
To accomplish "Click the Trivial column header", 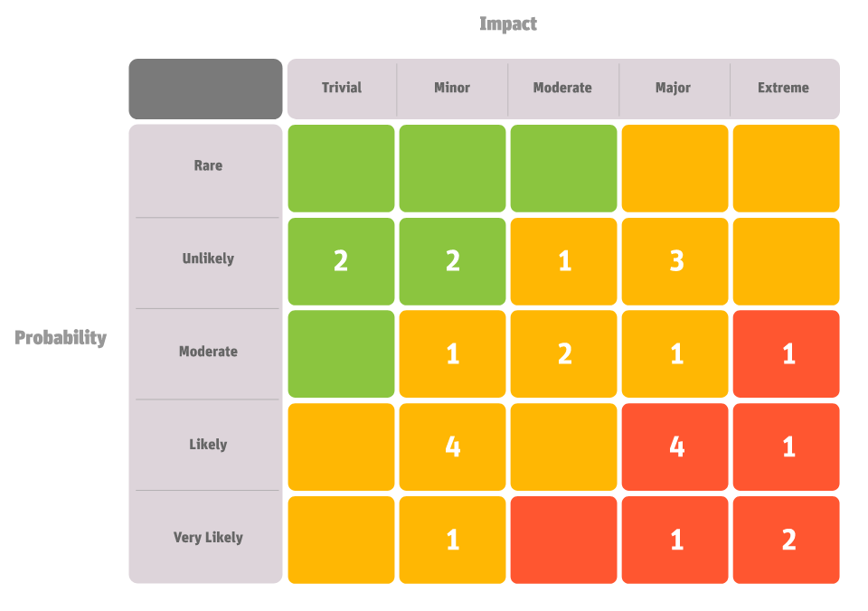I will pos(342,88).
